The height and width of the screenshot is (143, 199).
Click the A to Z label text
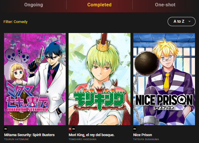click(179, 21)
